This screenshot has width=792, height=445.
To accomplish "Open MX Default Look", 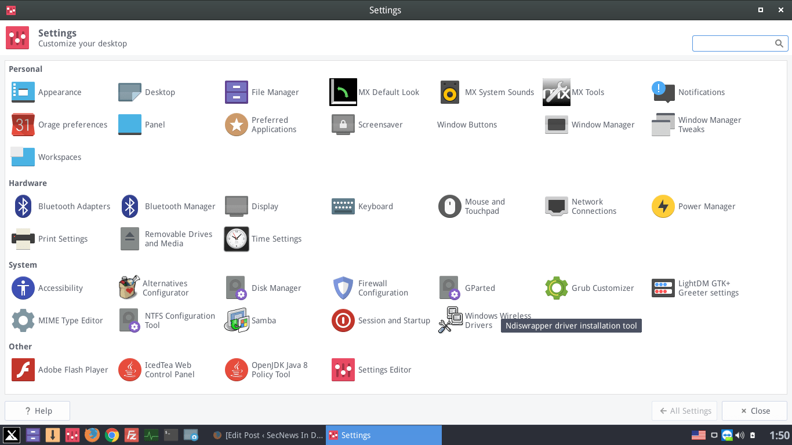I will coord(343,92).
